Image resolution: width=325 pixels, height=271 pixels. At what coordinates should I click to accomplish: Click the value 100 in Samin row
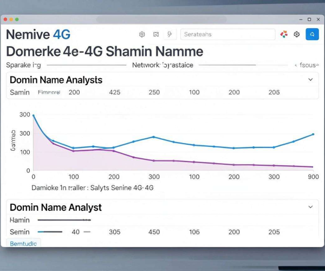[x=194, y=92]
